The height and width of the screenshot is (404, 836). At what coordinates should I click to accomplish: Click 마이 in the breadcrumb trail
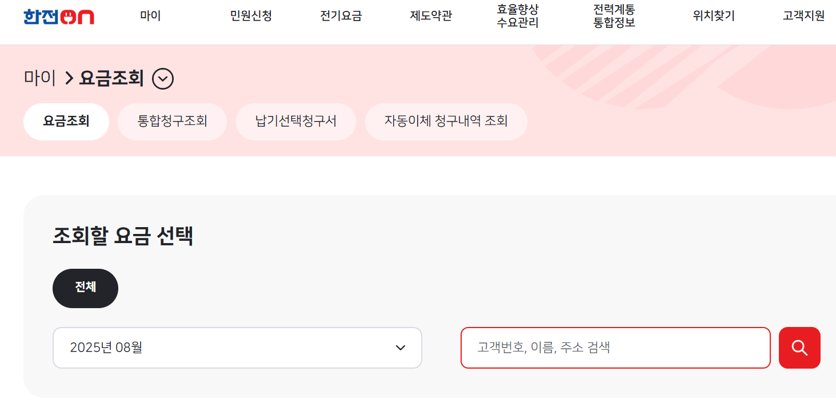point(39,78)
